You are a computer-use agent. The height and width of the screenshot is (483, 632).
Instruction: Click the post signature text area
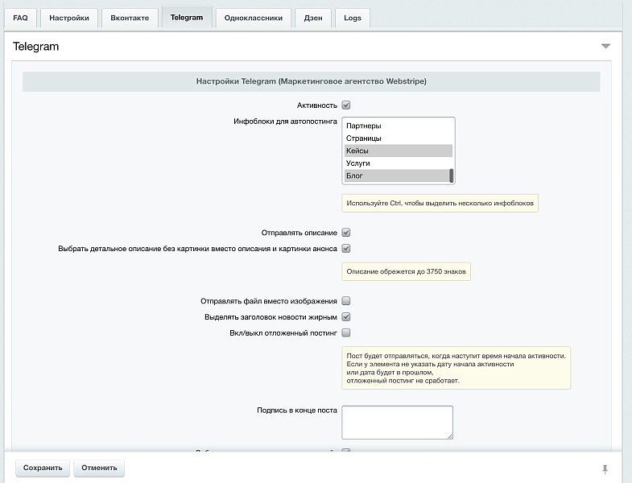[x=397, y=423]
